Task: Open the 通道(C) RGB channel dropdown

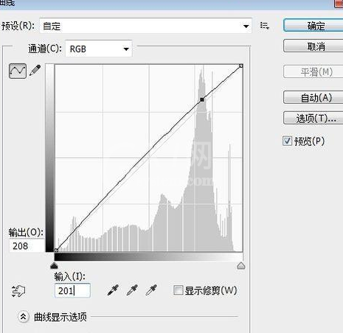Action: 99,49
